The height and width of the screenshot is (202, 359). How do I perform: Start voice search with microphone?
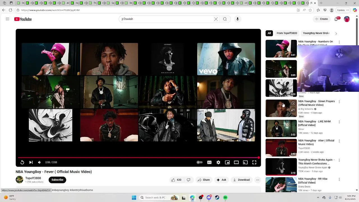point(238,19)
